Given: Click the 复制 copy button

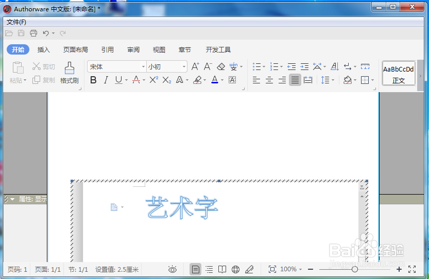Looking at the screenshot, I should 44,80.
